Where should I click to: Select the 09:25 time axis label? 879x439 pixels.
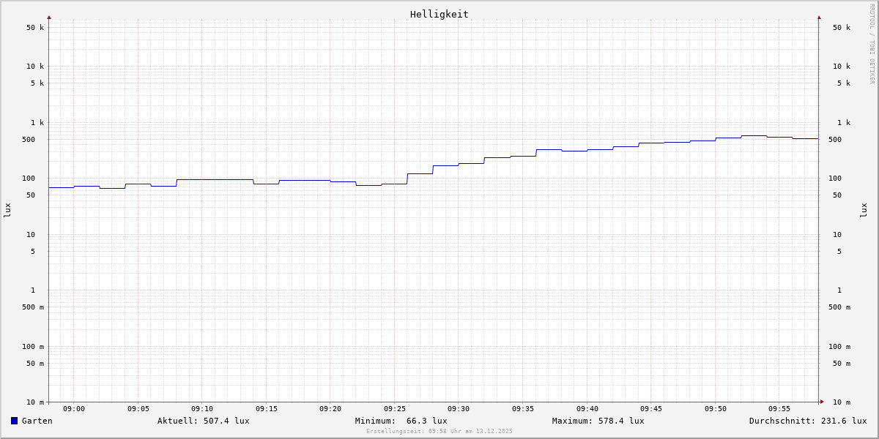[x=395, y=409]
